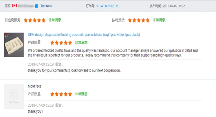Select the Mold fees item title
This screenshot has height=117, width=216.
[34, 86]
